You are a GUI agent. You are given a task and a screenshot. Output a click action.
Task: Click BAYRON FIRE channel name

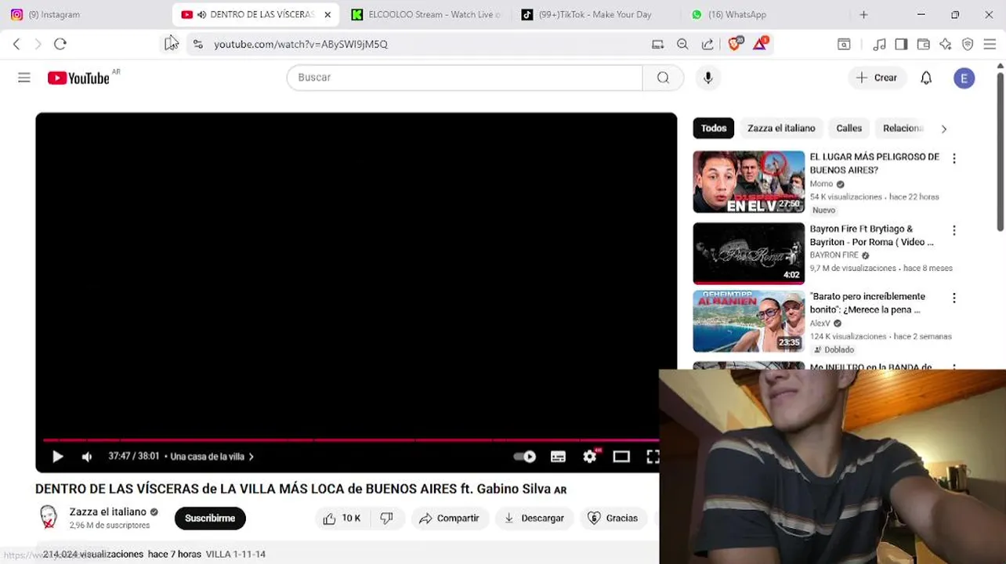834,255
